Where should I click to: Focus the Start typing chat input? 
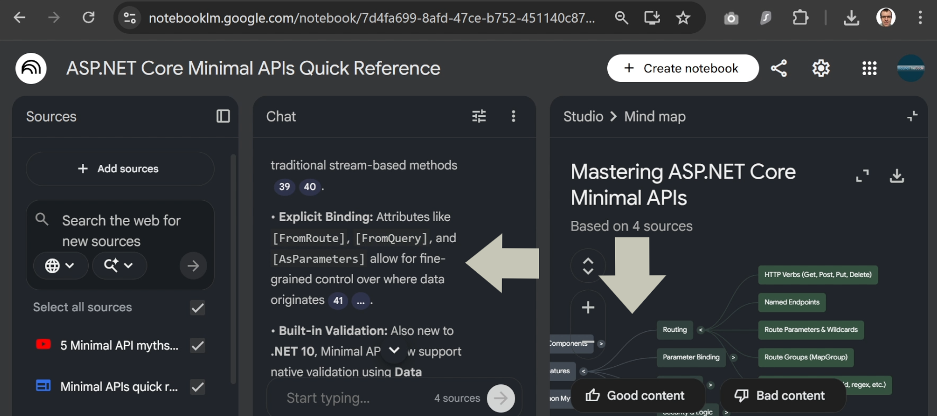tap(354, 398)
